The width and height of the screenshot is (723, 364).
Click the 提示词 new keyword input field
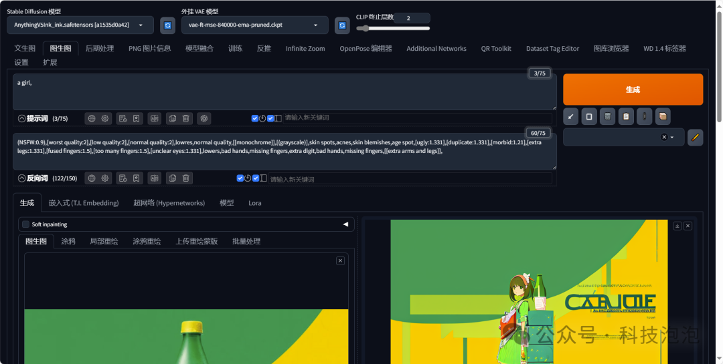tap(417, 118)
